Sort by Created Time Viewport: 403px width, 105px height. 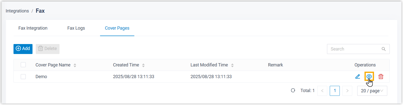[143, 65]
